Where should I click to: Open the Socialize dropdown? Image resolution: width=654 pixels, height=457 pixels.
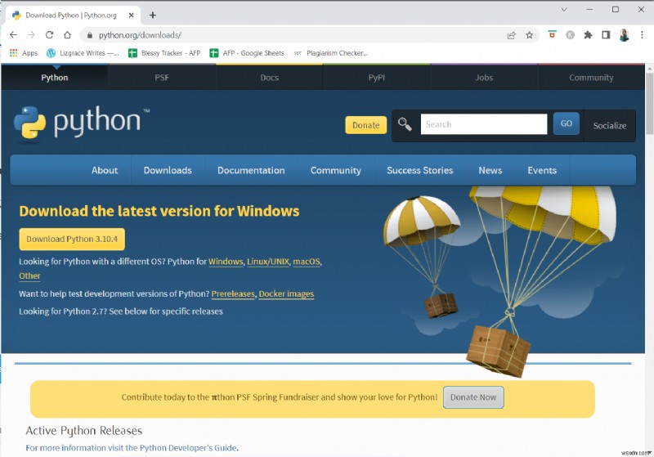coord(610,126)
